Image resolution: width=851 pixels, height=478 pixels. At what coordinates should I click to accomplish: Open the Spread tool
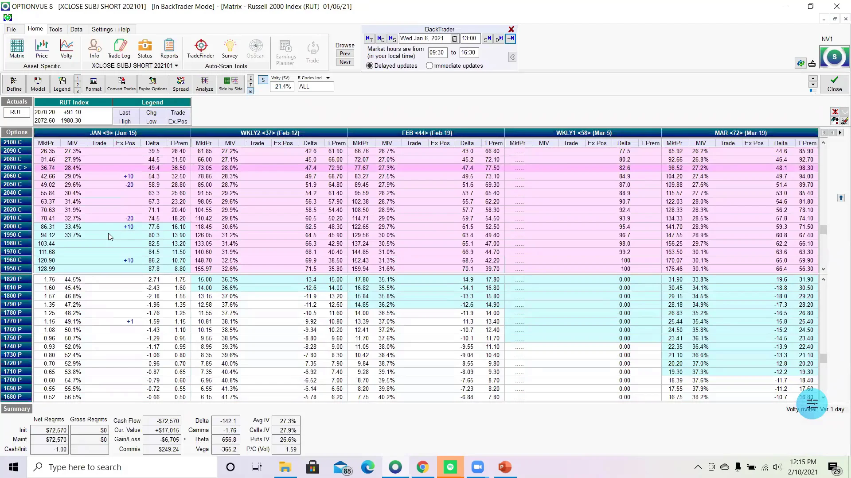click(181, 84)
